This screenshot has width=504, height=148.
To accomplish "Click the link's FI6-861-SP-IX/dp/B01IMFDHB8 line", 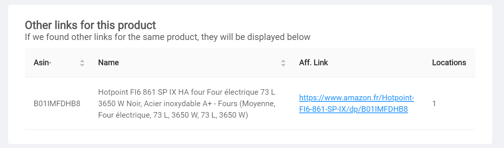I will pos(353,110).
